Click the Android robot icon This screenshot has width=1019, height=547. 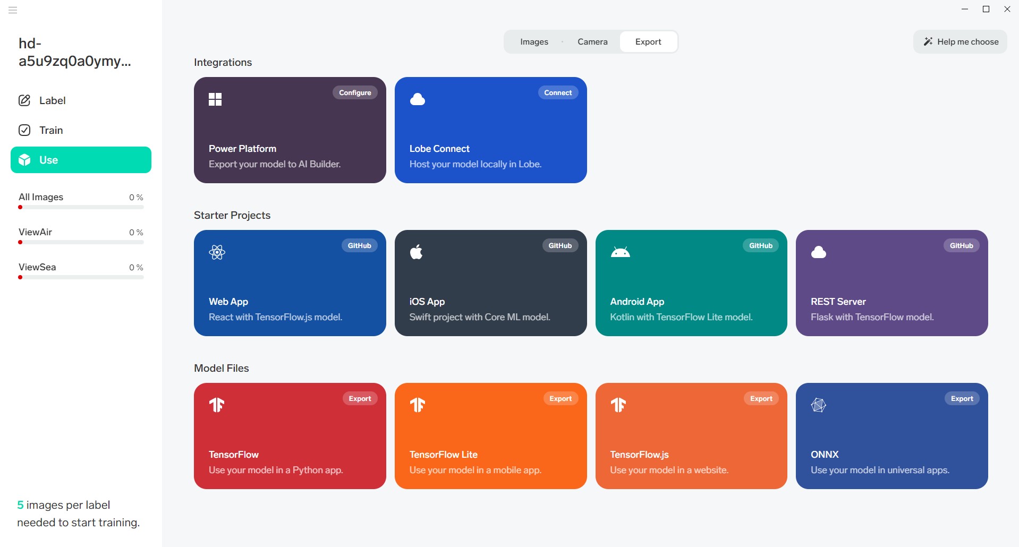[x=620, y=252]
